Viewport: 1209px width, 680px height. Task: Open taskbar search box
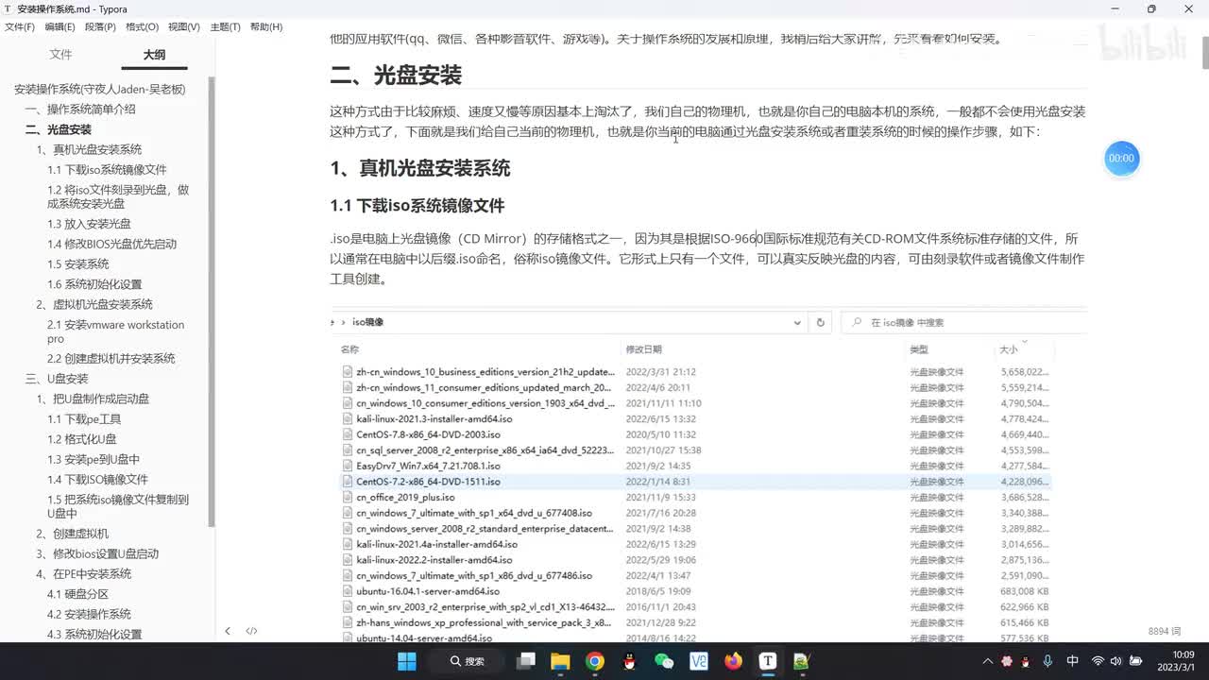click(468, 661)
